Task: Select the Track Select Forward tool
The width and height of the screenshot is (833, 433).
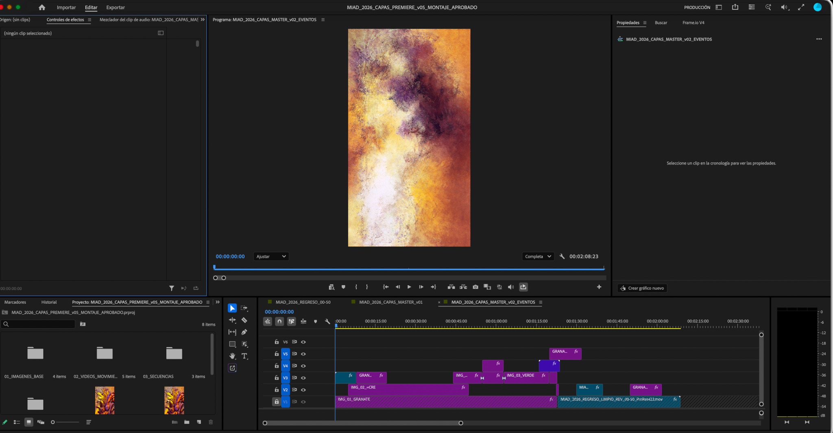Action: click(244, 308)
